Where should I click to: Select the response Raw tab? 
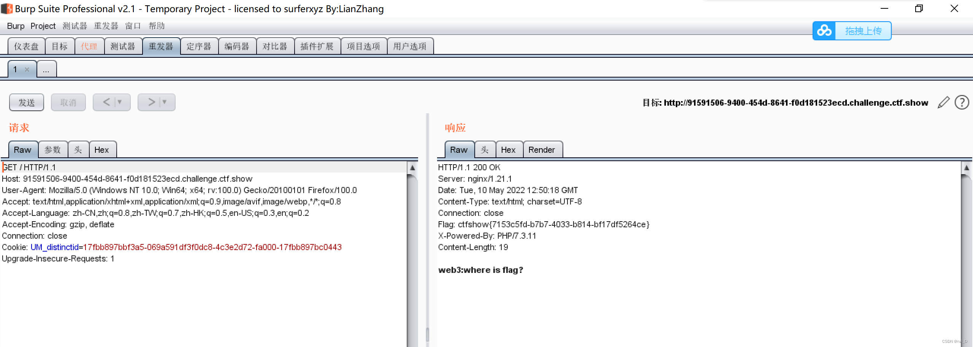coord(459,150)
